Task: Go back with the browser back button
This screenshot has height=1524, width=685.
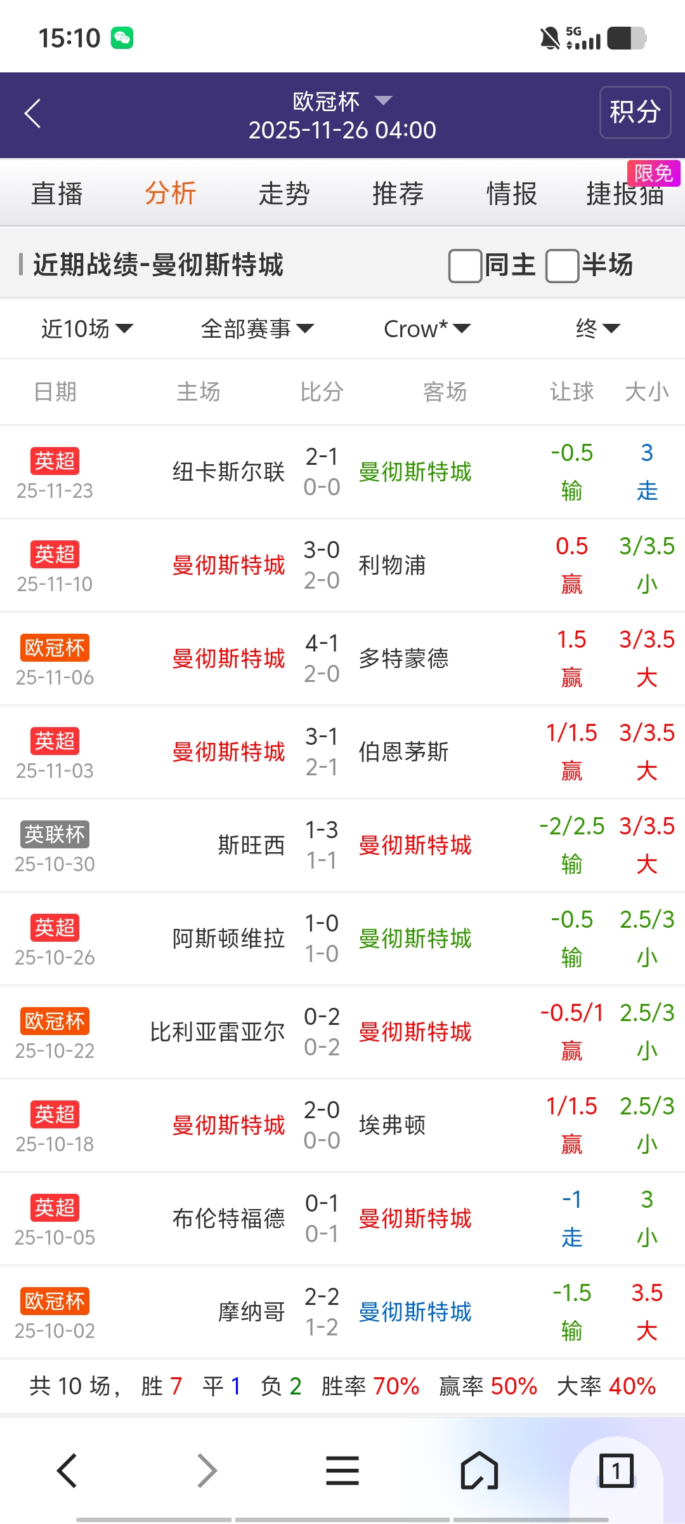Action: (x=67, y=1471)
